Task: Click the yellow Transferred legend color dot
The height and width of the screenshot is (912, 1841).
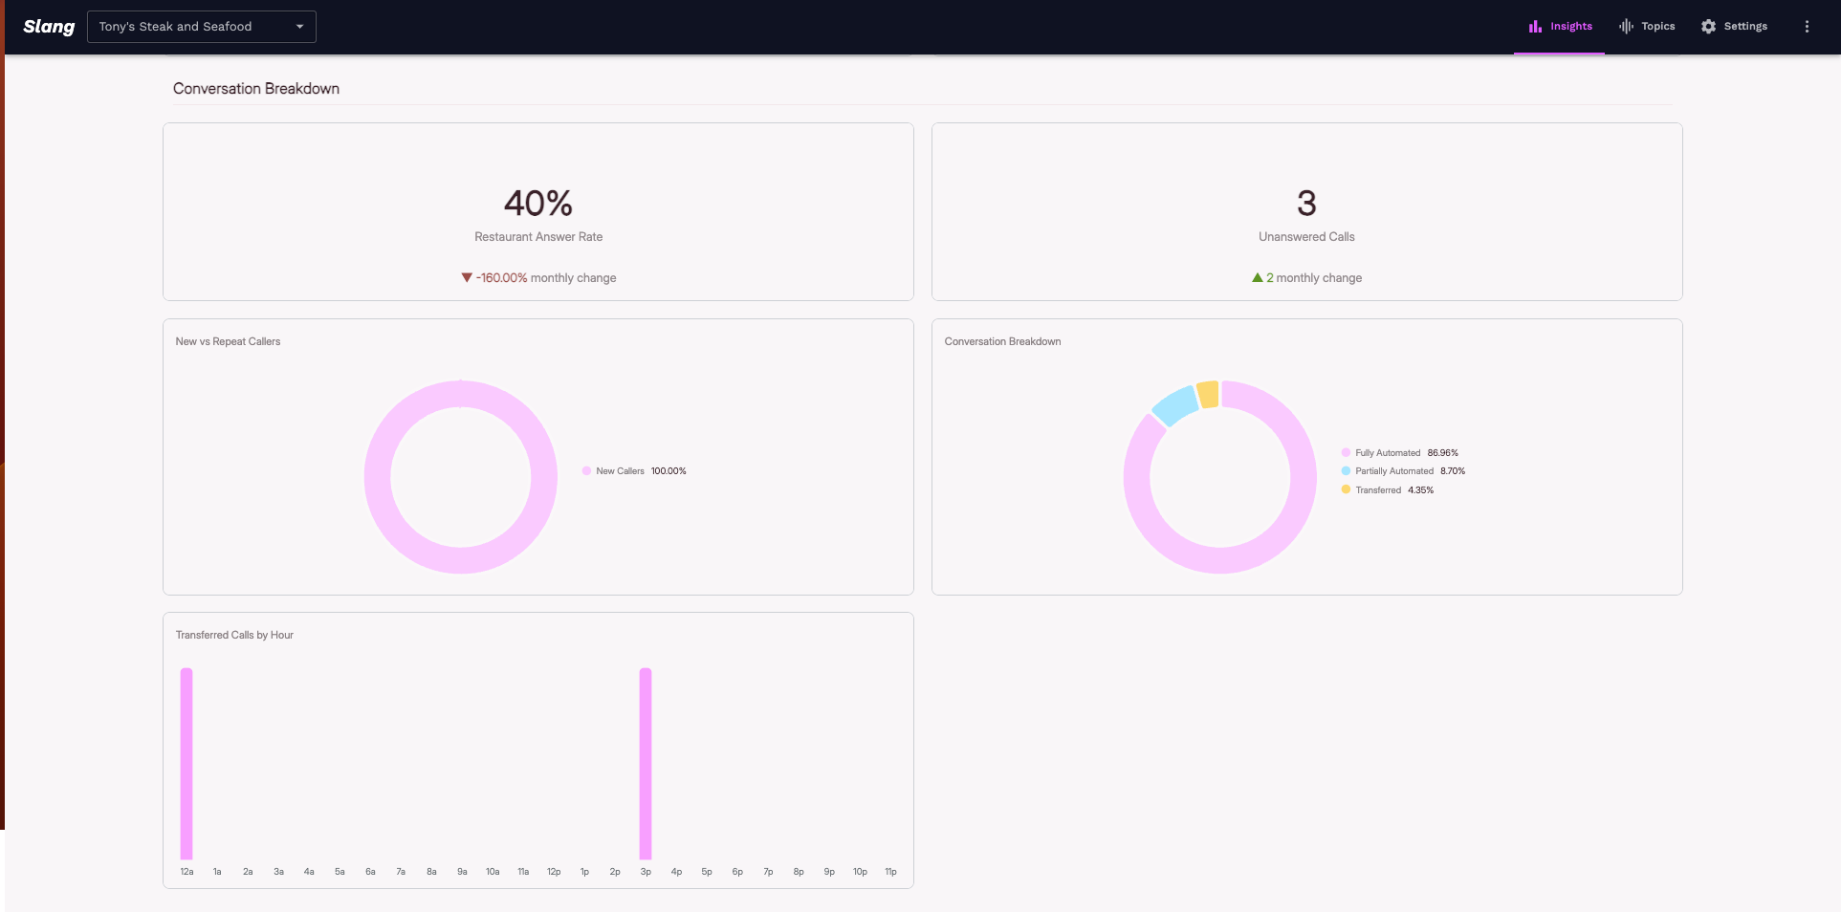Action: click(1346, 489)
